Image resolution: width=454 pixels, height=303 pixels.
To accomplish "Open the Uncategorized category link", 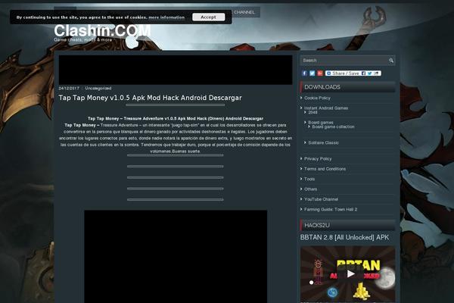I will [98, 88].
